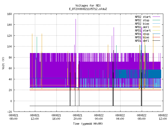Click the light blue line sample beside NPD2 bias

pyautogui.click(x=156, y=24)
